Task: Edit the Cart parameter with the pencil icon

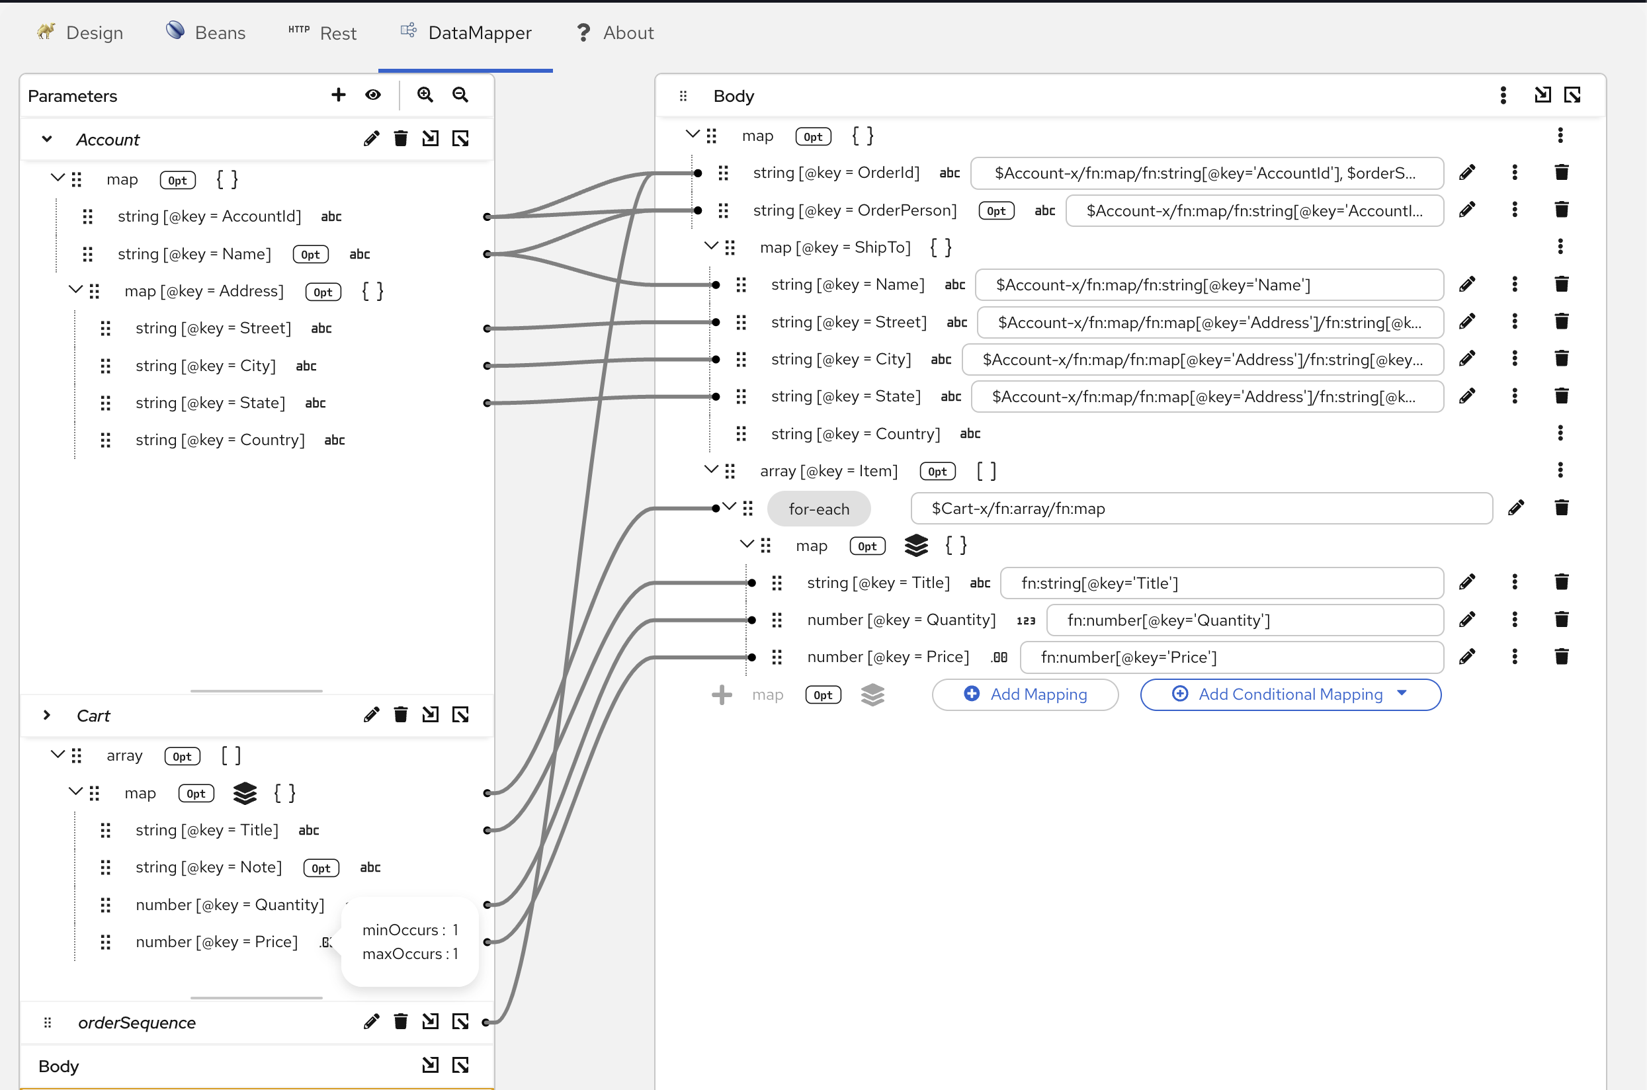Action: (x=372, y=714)
